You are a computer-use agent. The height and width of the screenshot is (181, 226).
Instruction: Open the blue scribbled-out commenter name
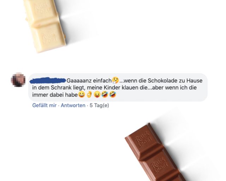pos(48,81)
